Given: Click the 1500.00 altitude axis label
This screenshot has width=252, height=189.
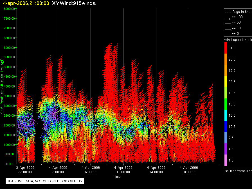Looking at the screenshot, I should pos(9,135).
